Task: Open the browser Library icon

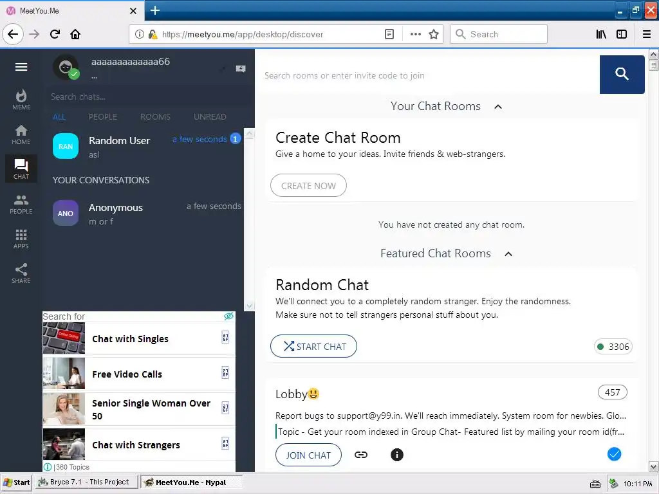Action: click(x=601, y=34)
